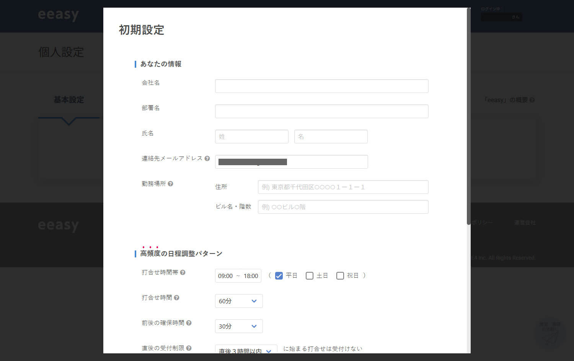Click help icon beside 直後の受付制限
Viewport: 574px width, 361px height.
click(189, 348)
